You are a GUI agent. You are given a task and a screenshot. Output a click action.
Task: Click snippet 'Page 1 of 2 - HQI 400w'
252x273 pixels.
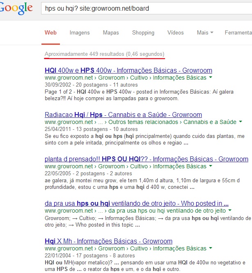(139, 95)
